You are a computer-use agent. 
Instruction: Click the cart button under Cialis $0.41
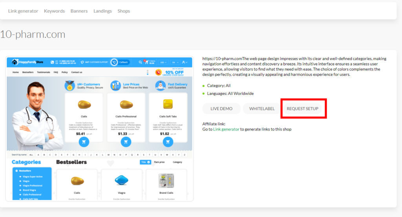[x=84, y=142]
